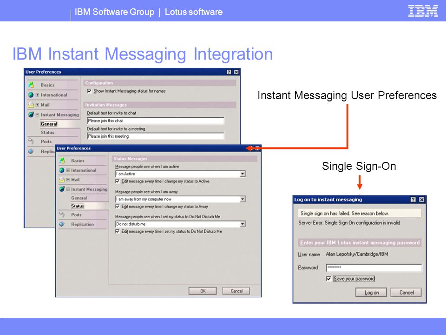Image resolution: width=446 pixels, height=335 pixels.
Task: Click user name 'Alan Lepofsky/Cambridge/IBM' text
Action: tap(357, 254)
